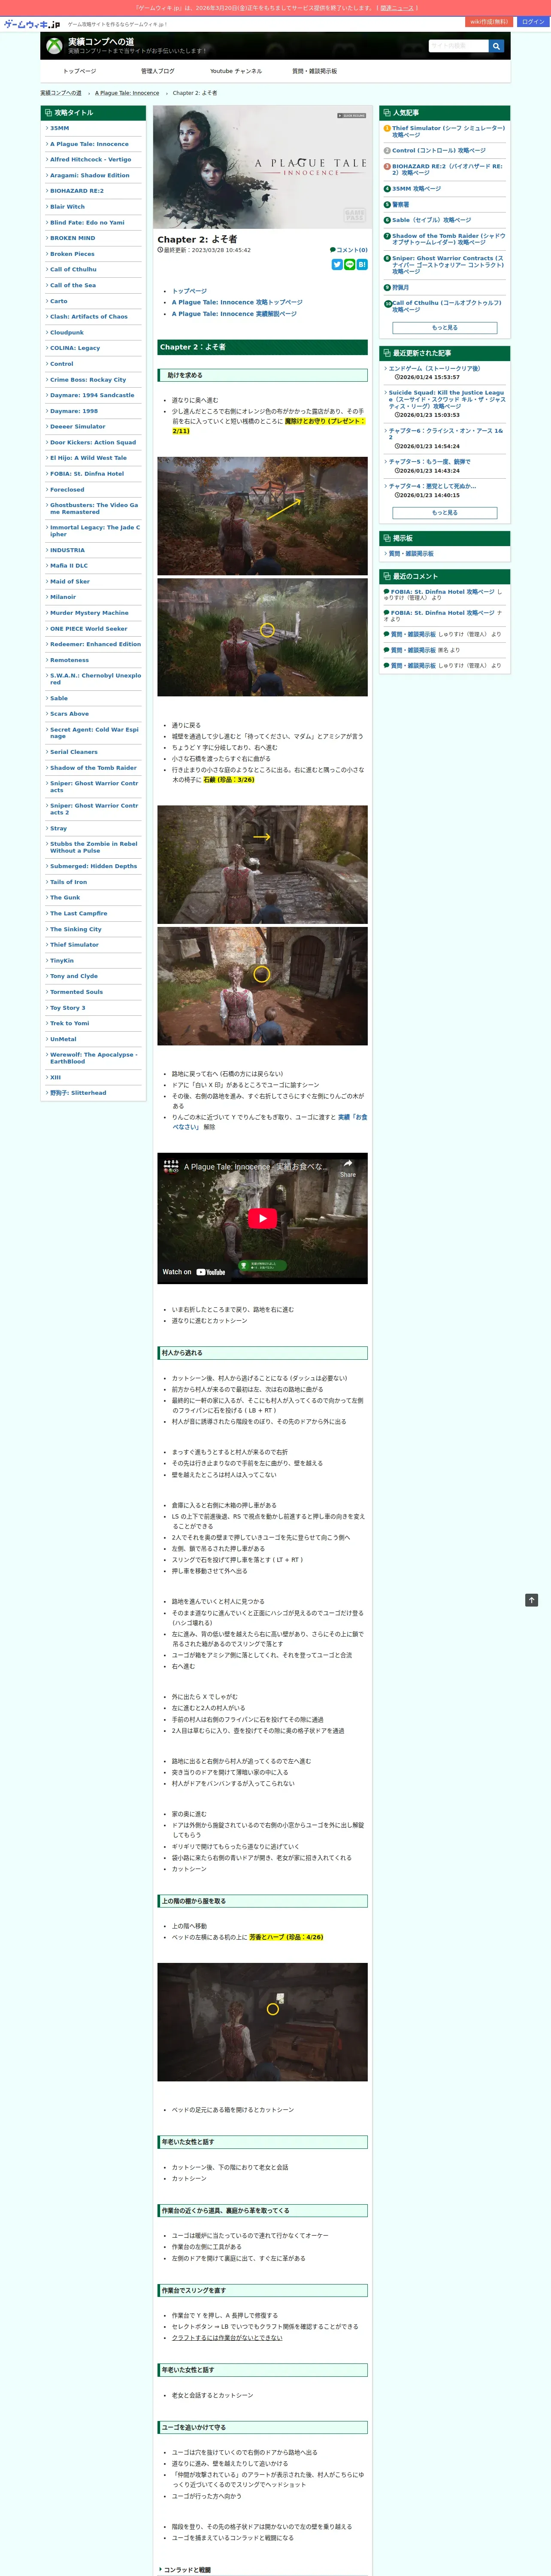Image resolution: width=551 pixels, height=2576 pixels.
Task: Open 質問・雑談掲示板 under 掲示板 panel
Action: click(411, 553)
